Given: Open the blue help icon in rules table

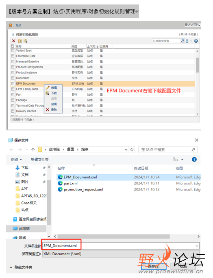Looking at the screenshot, I should [196, 41].
